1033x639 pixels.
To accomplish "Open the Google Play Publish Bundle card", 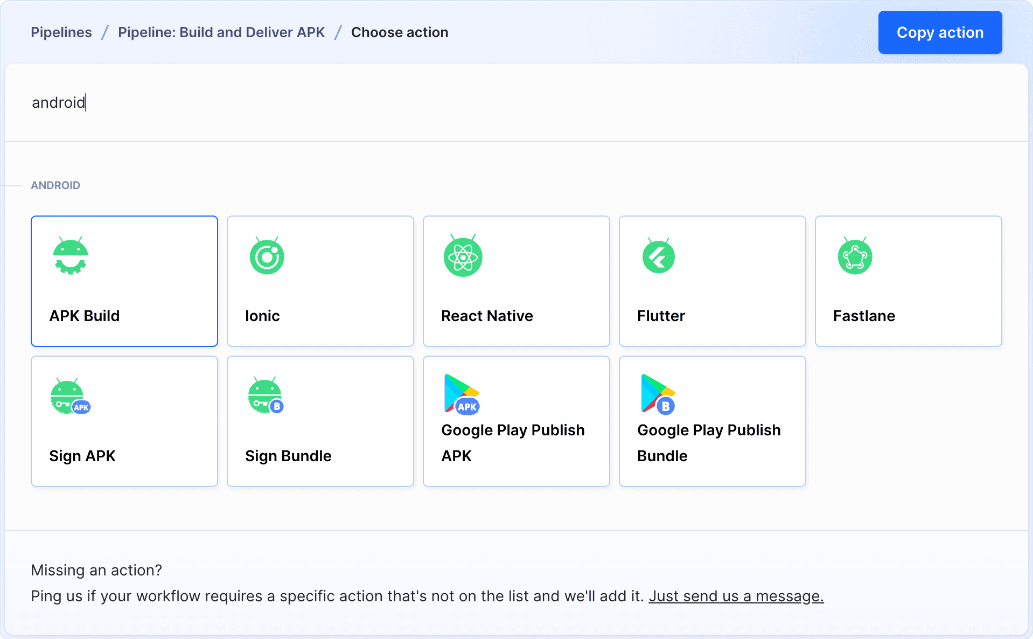I will (712, 421).
